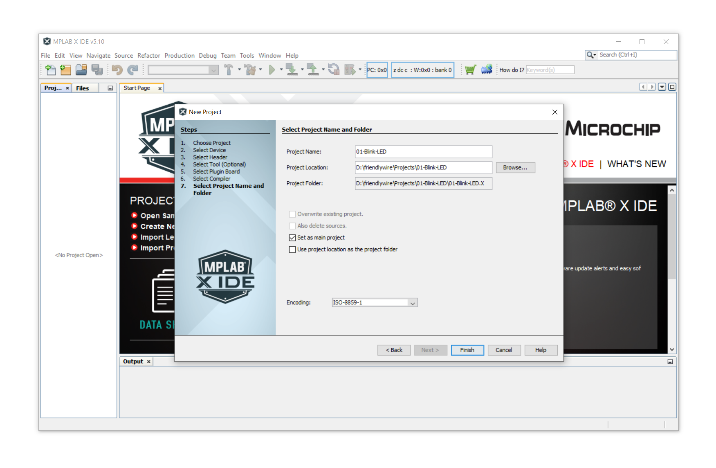Click the Open Project folder icon
The height and width of the screenshot is (468, 716).
pos(81,70)
